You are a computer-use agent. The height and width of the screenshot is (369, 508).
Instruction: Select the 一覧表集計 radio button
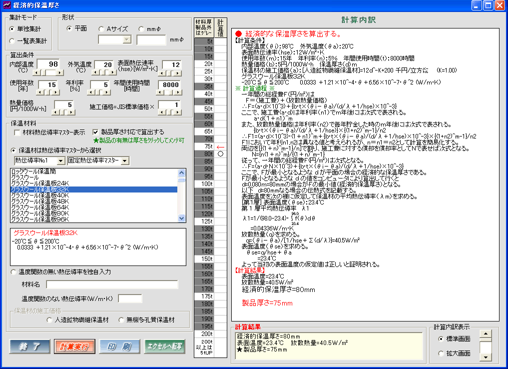[x=12, y=41]
